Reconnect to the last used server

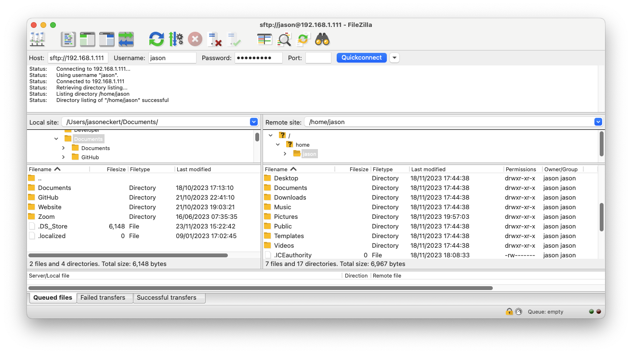pos(235,39)
